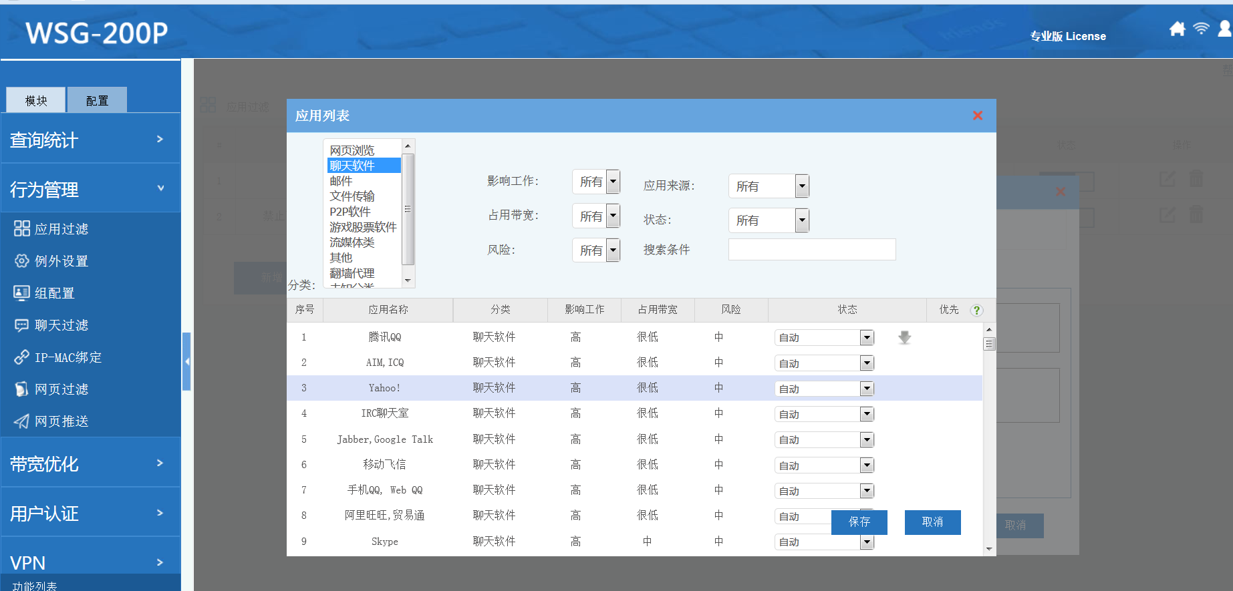Click the 搜索条件 input field
Image resolution: width=1233 pixels, height=591 pixels.
(811, 250)
